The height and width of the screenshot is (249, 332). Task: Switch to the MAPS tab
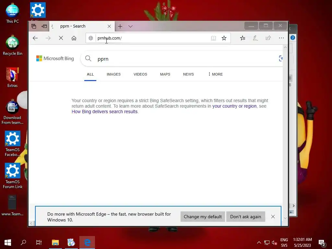click(165, 74)
